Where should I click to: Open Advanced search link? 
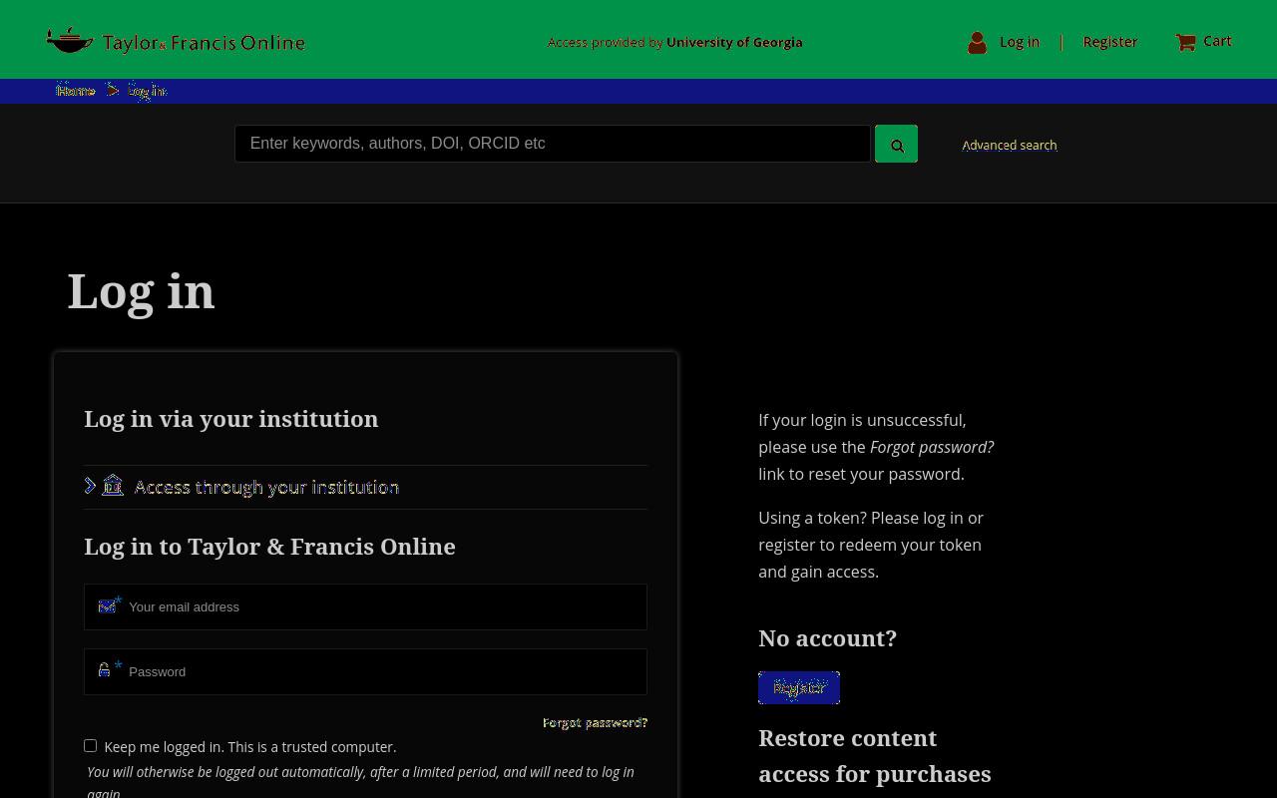coord(1009,145)
